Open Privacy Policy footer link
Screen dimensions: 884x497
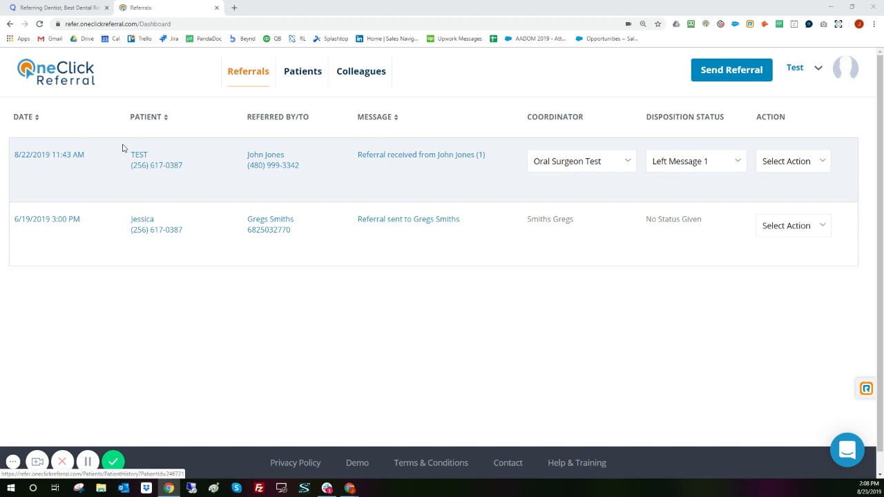click(x=295, y=462)
